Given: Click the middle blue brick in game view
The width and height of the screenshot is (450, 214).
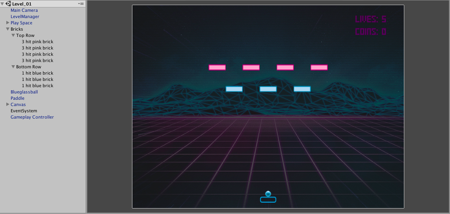Looking at the screenshot, I should pyautogui.click(x=268, y=89).
